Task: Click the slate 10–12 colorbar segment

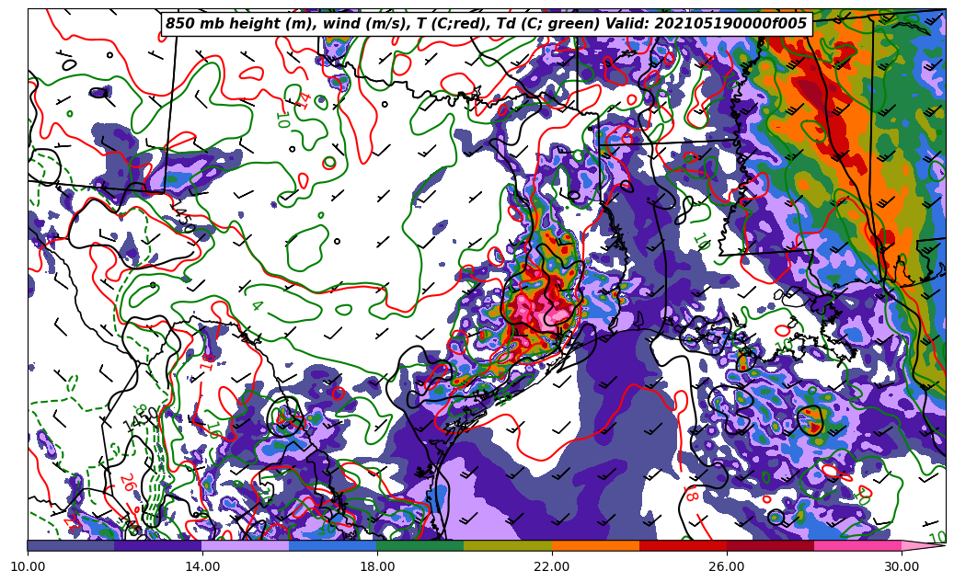Action: tap(71, 545)
